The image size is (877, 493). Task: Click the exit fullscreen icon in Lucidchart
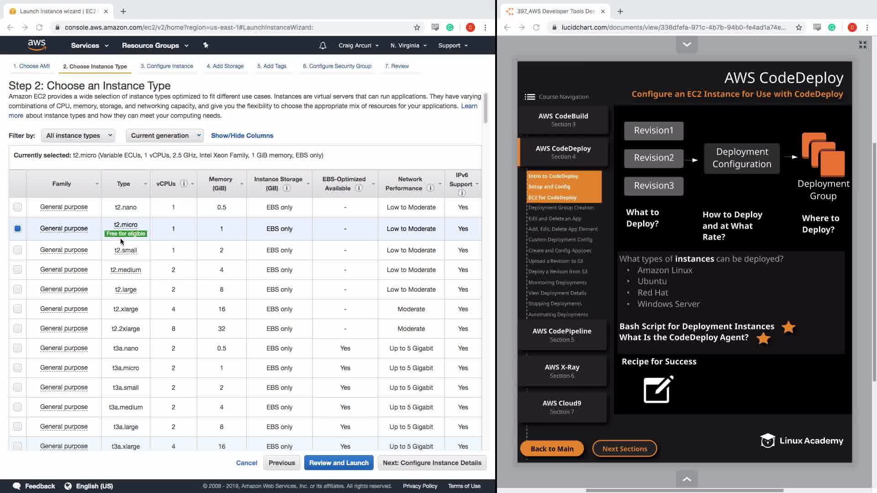(x=862, y=45)
